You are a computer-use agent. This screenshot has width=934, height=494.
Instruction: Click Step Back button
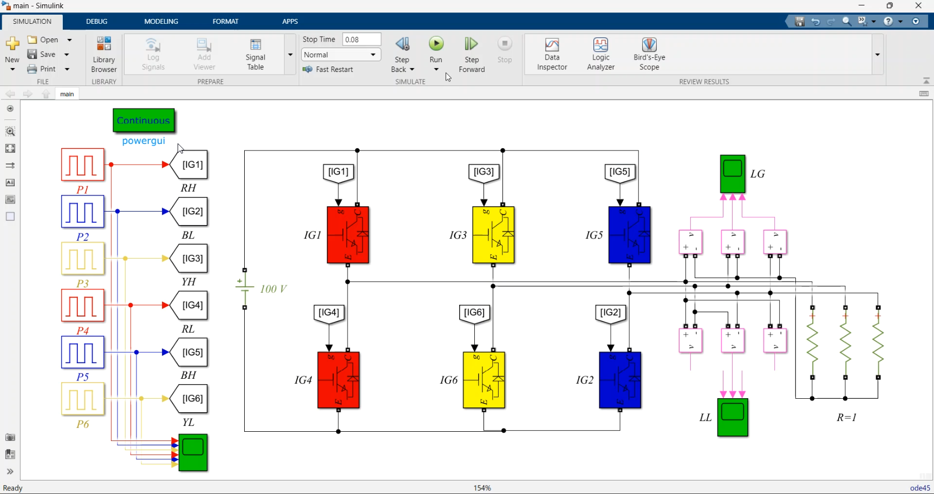402,54
